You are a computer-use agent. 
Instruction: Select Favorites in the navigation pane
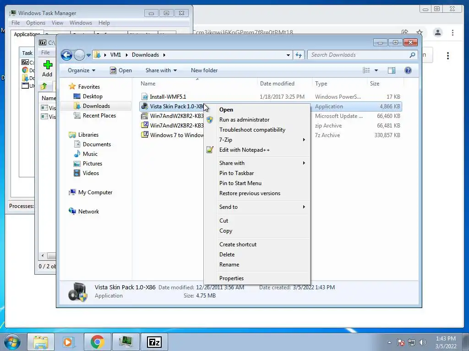pyautogui.click(x=84, y=86)
